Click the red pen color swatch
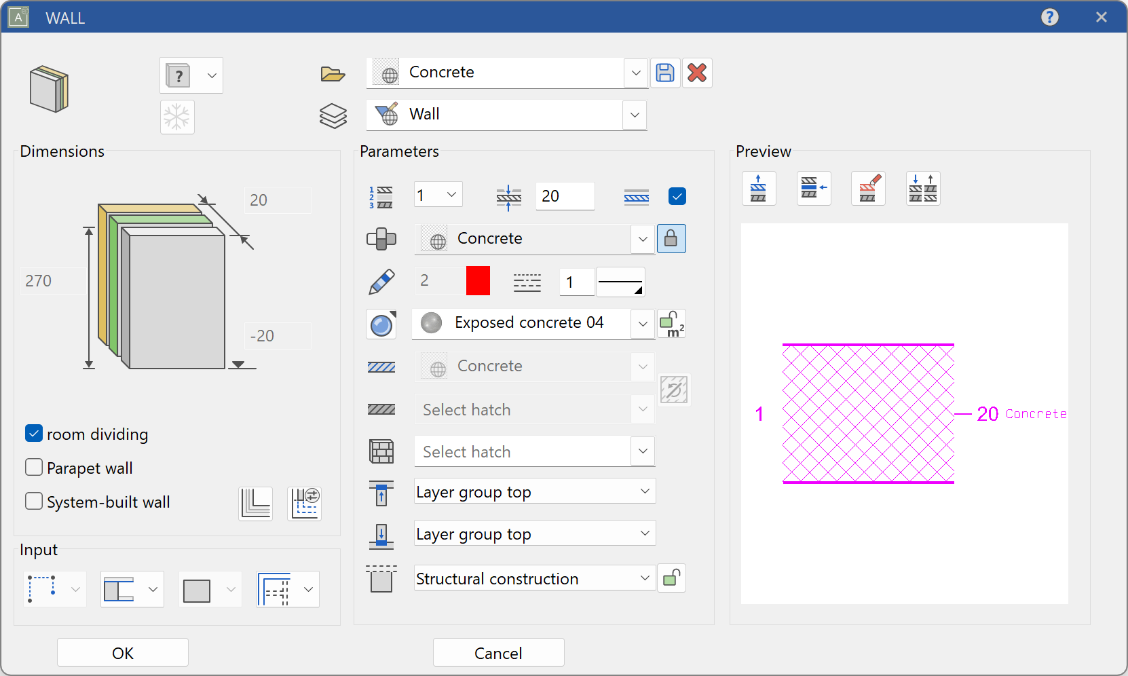This screenshot has width=1128, height=676. [x=478, y=281]
